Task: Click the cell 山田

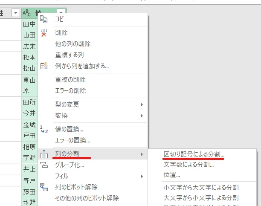Action: point(29,35)
